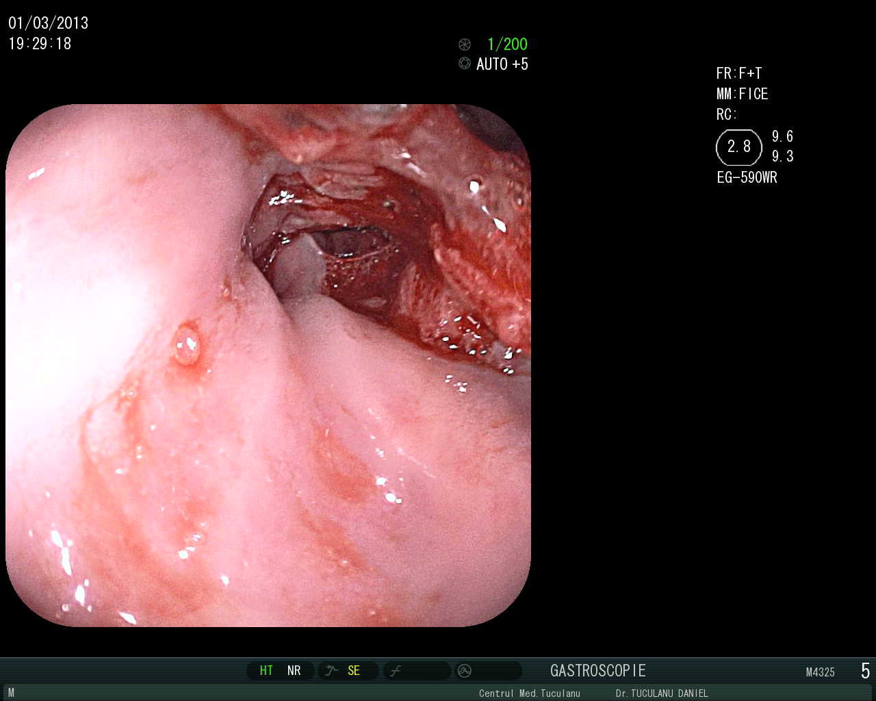The height and width of the screenshot is (701, 876).
Task: Click the endoscopic image view
Action: click(x=268, y=366)
